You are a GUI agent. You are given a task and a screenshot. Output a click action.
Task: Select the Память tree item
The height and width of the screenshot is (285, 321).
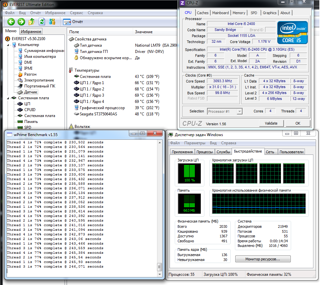point(31,122)
